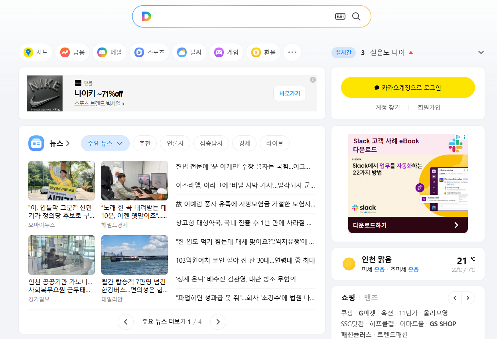Open the 주요 뉴스 dropdown

(105, 143)
